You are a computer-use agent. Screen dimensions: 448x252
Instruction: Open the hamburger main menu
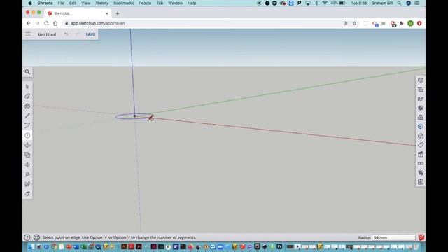[28, 34]
